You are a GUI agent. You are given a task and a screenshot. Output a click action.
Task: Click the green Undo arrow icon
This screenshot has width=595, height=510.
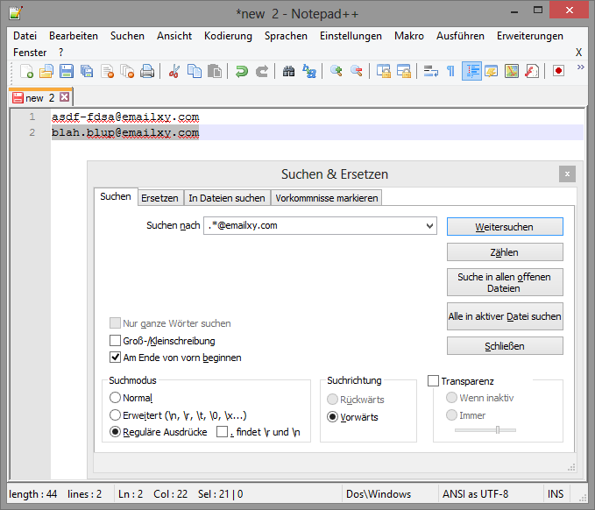click(x=241, y=71)
